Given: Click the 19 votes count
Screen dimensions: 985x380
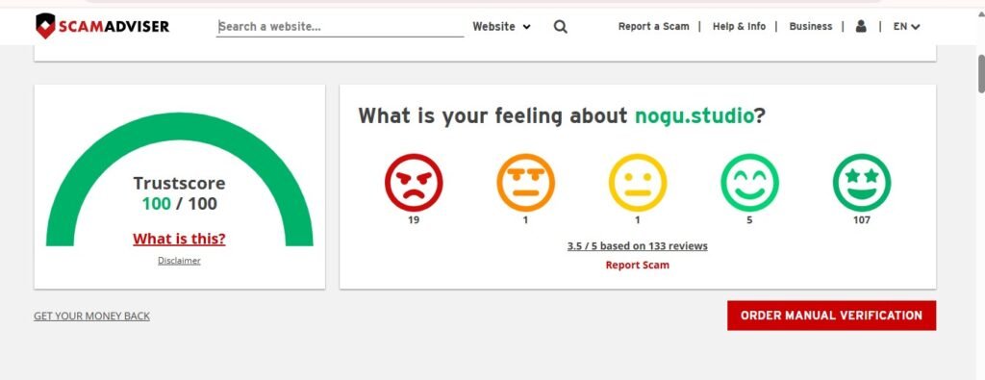Looking at the screenshot, I should [x=414, y=220].
